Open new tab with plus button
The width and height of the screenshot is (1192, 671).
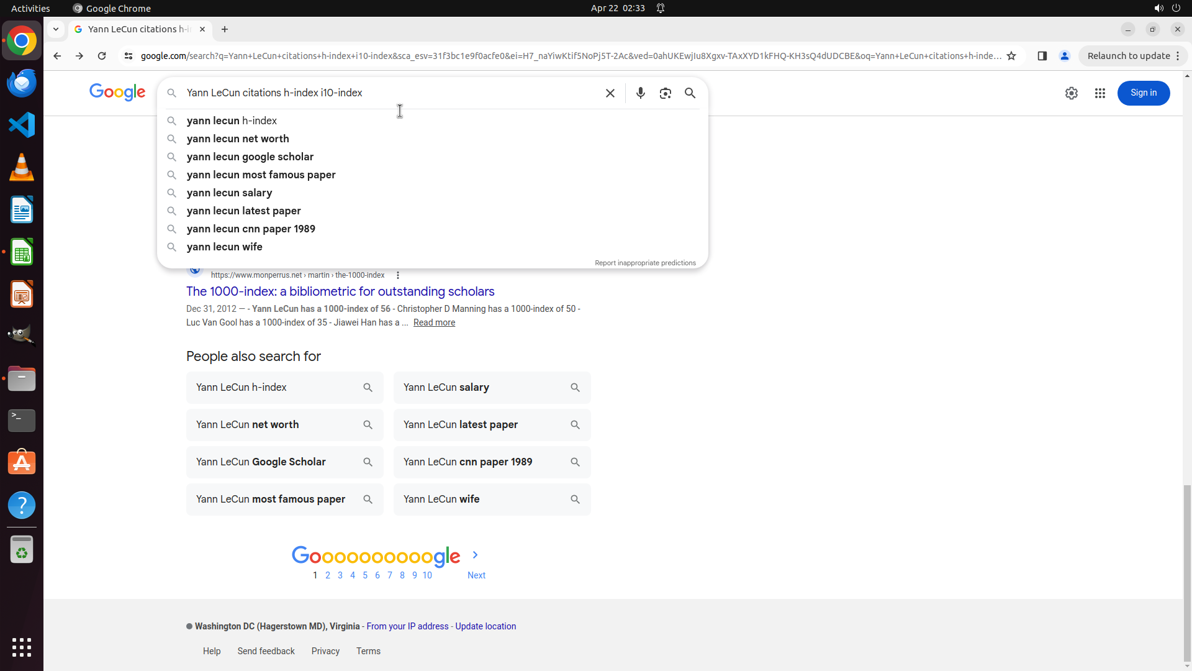pos(225,29)
